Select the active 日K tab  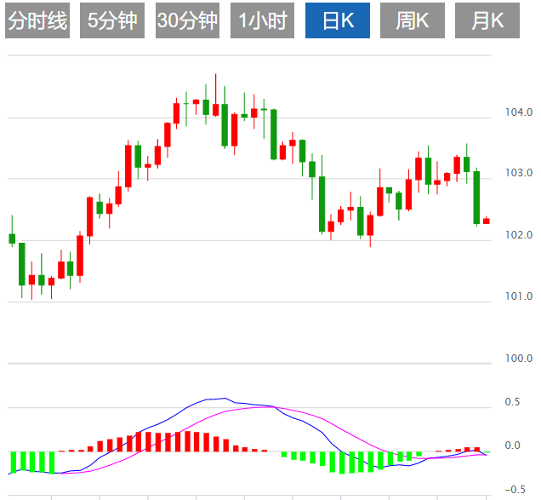[x=338, y=20]
